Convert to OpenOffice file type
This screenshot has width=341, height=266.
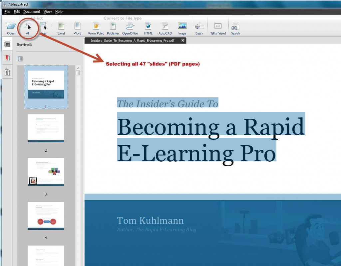tap(130, 29)
